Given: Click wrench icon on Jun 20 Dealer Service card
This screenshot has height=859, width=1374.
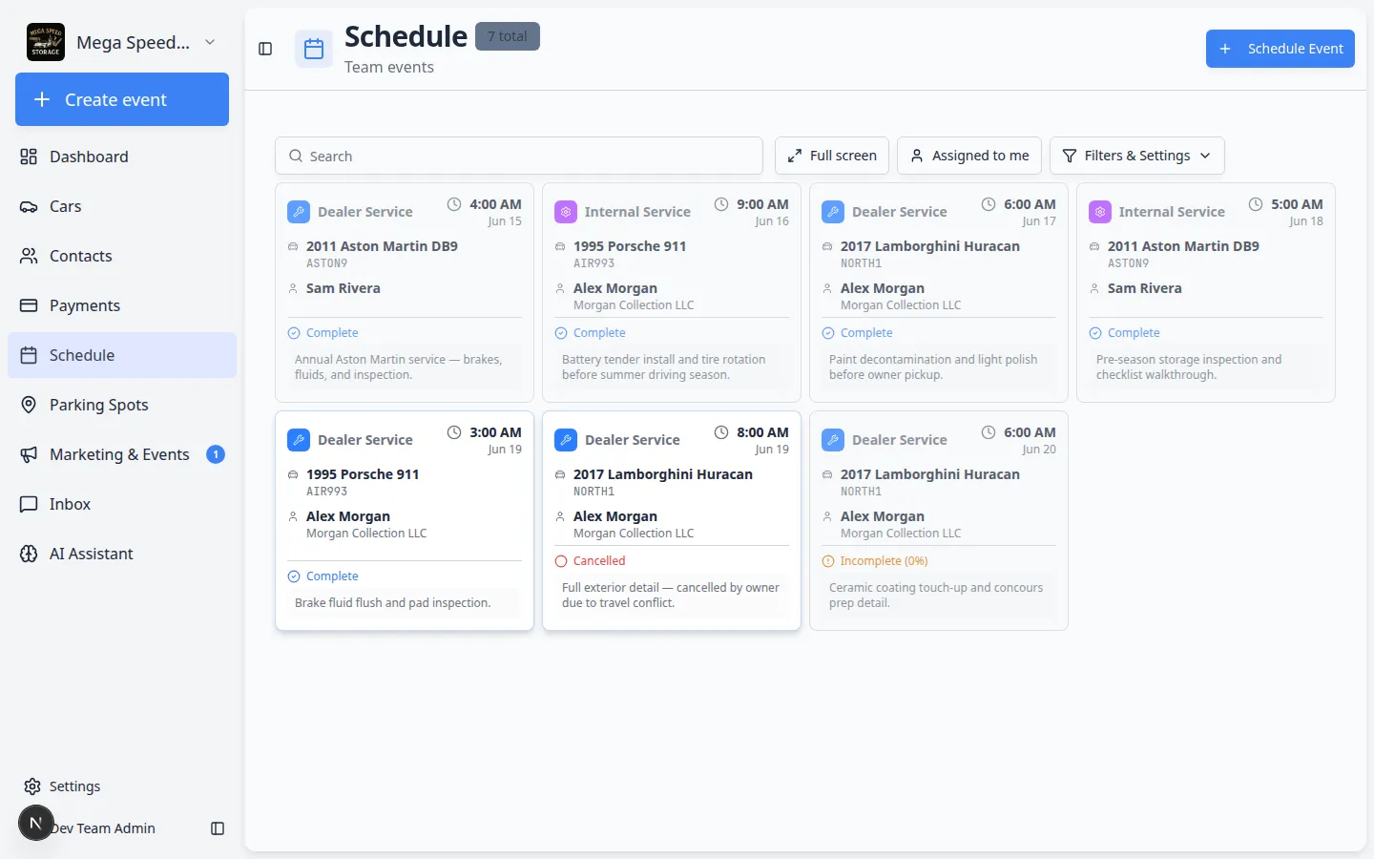Looking at the screenshot, I should [x=833, y=440].
